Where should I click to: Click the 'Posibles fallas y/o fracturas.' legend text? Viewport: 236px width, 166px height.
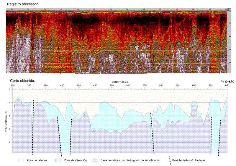pyautogui.click(x=189, y=160)
